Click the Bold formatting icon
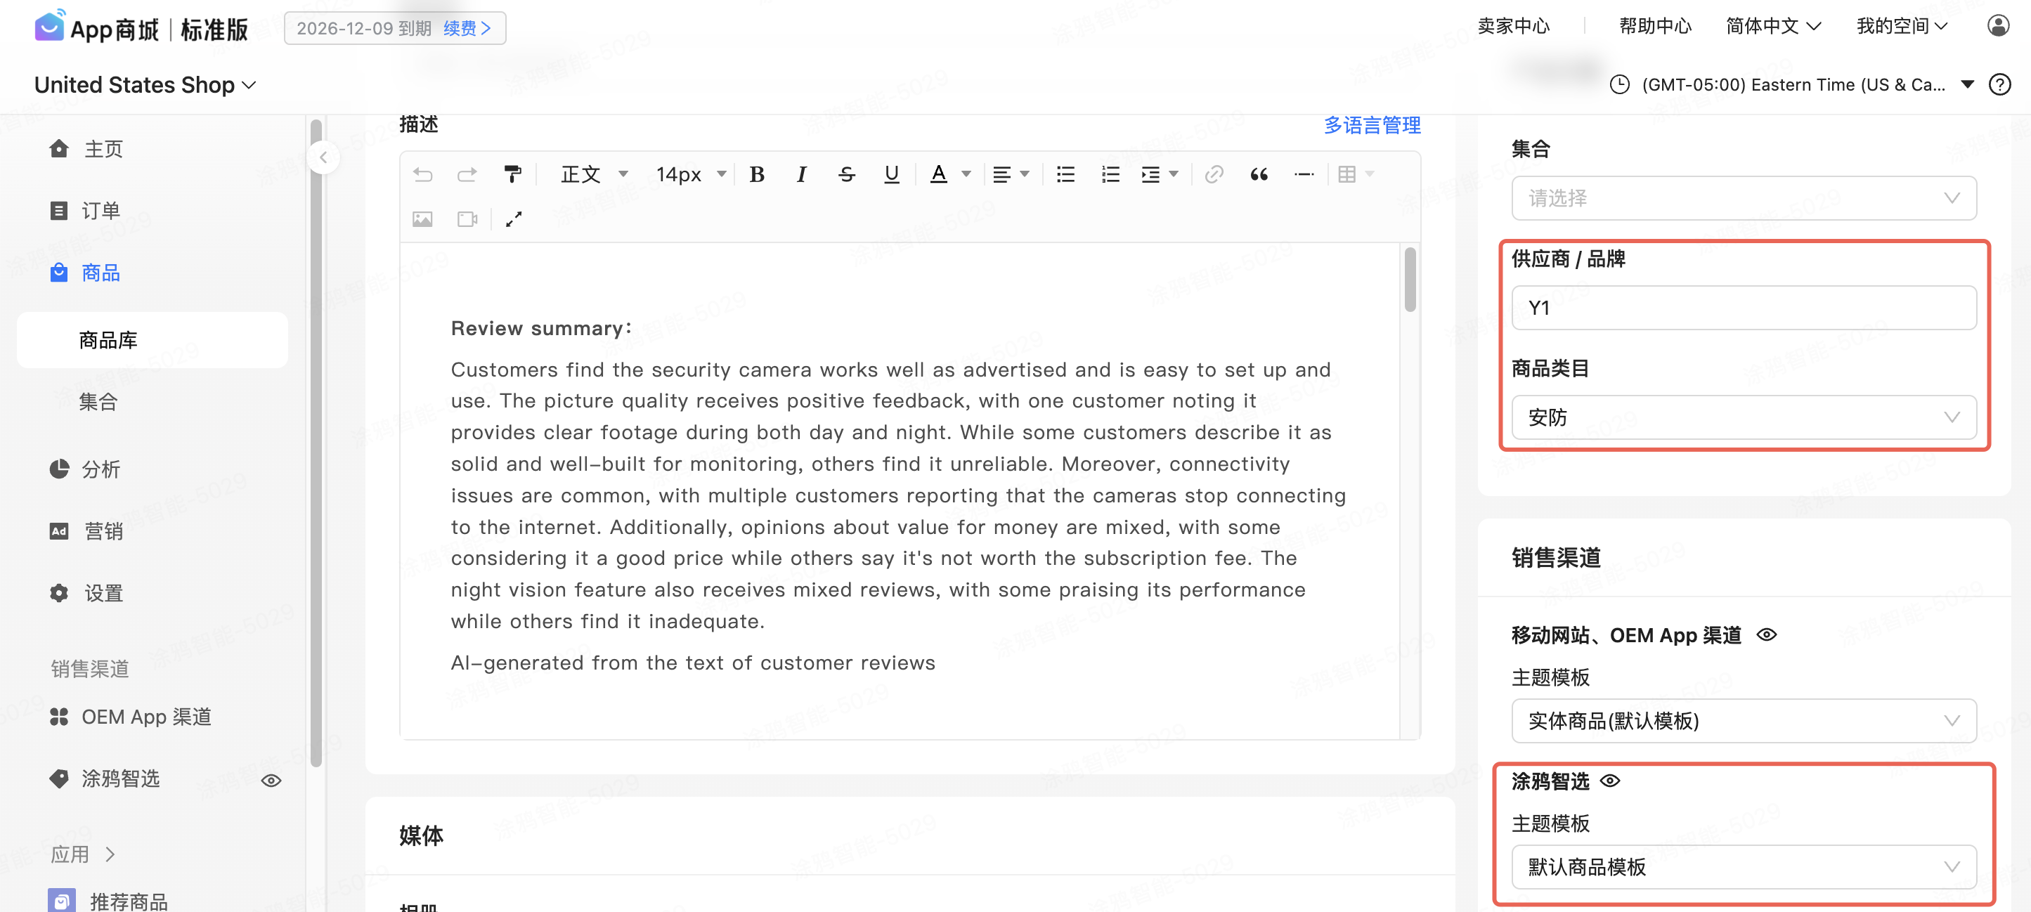Viewport: 2031px width, 912px height. 757,174
